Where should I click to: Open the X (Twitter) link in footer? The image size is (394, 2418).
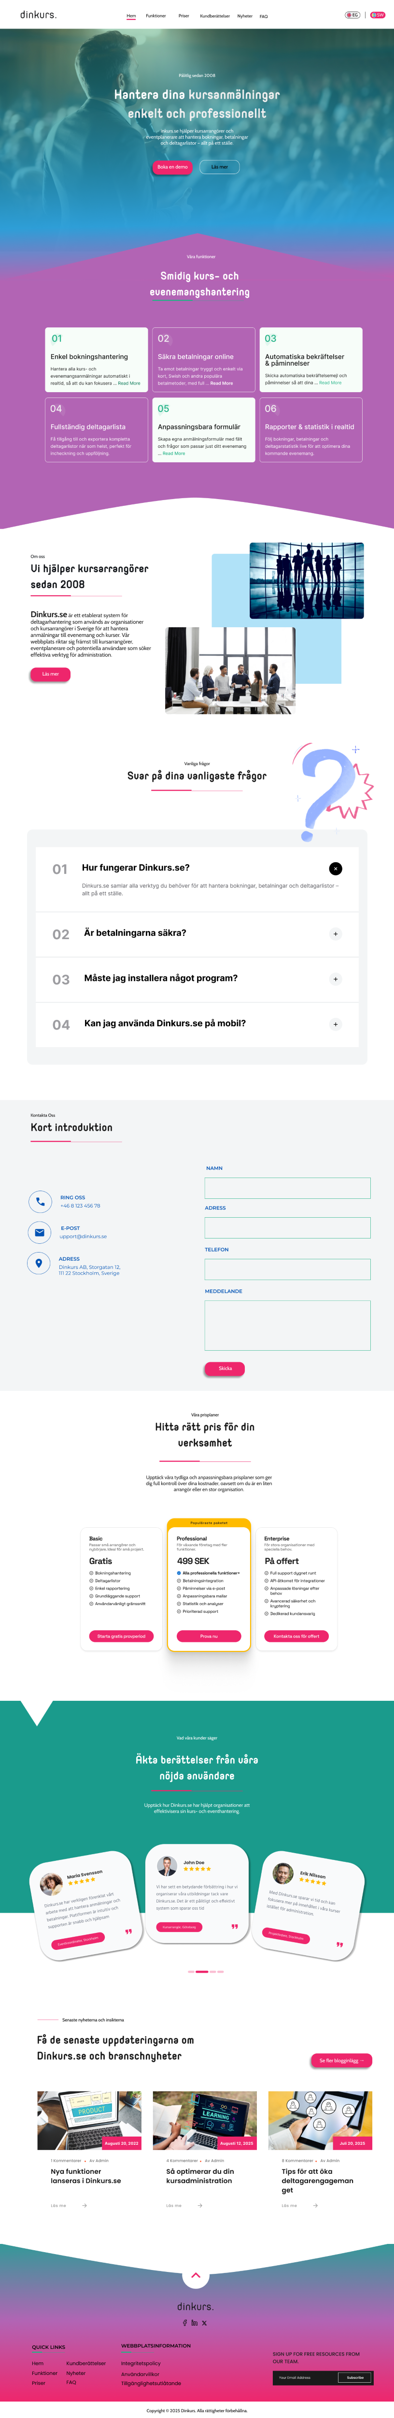click(x=205, y=2322)
